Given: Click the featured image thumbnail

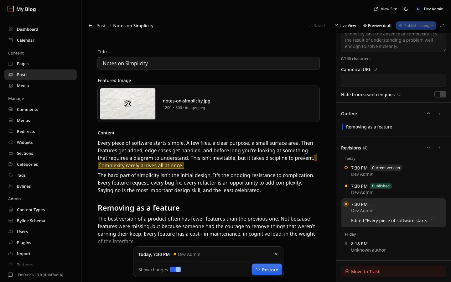Looking at the screenshot, I should (x=128, y=104).
